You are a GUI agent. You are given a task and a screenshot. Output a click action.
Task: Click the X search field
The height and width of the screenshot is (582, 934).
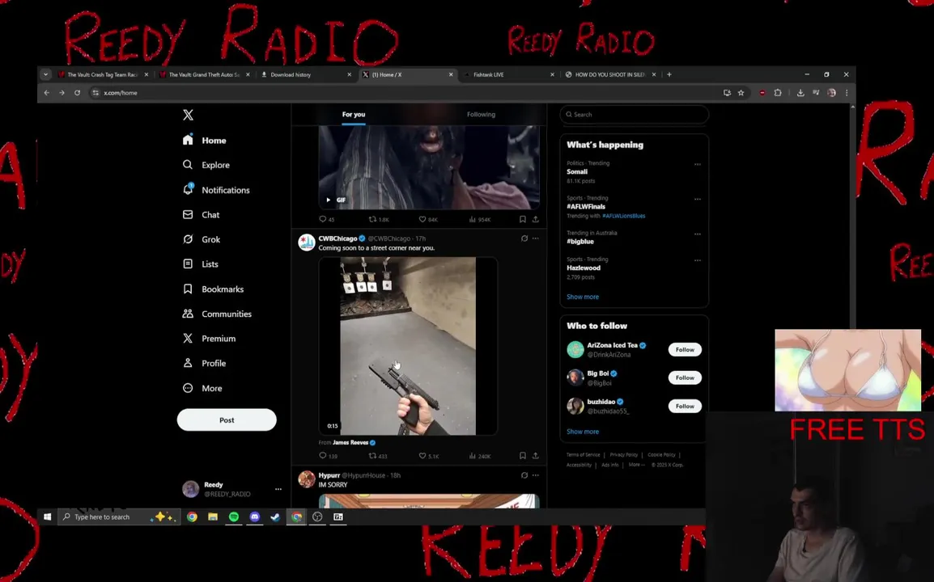[635, 114]
